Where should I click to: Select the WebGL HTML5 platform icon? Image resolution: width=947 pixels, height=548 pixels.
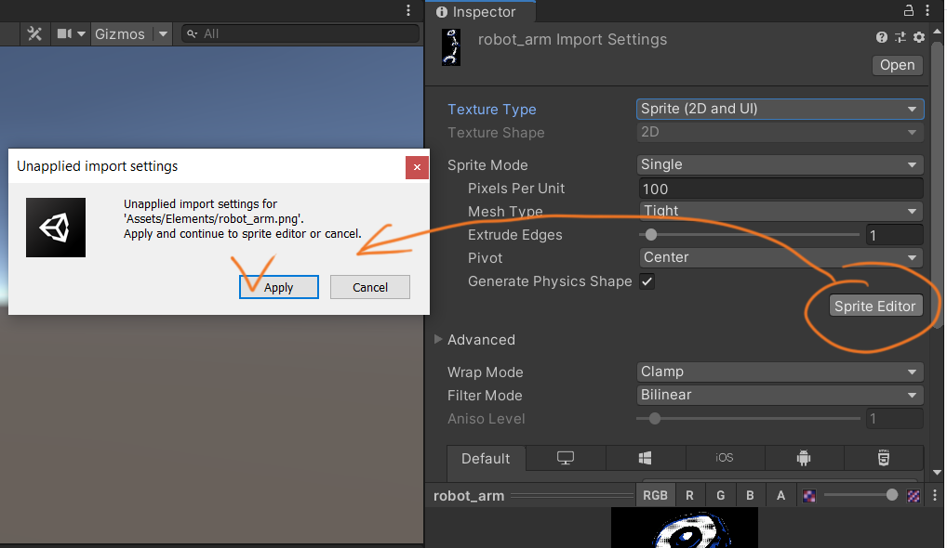tap(884, 458)
